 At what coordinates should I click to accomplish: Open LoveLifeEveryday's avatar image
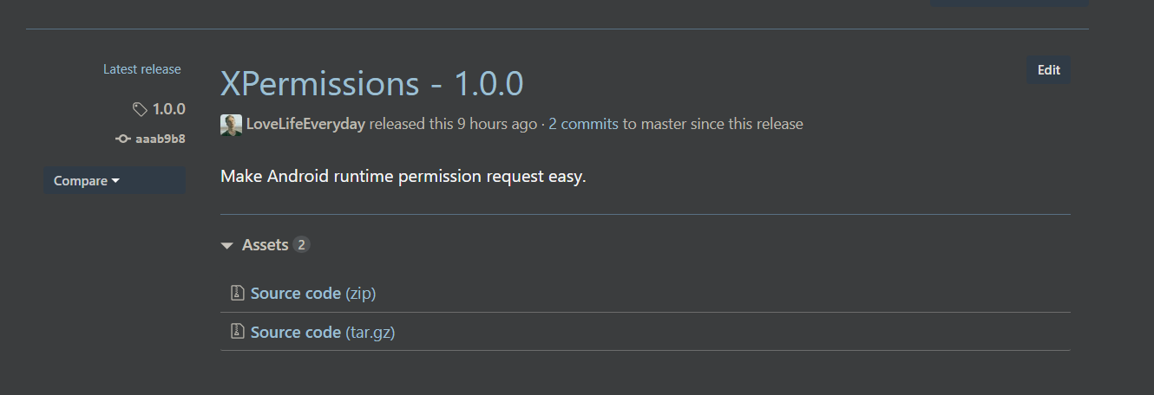tap(231, 125)
